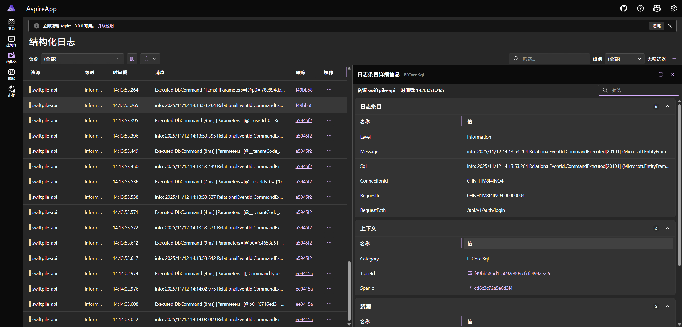Open the 资源 (全部) dropdown

[82, 59]
